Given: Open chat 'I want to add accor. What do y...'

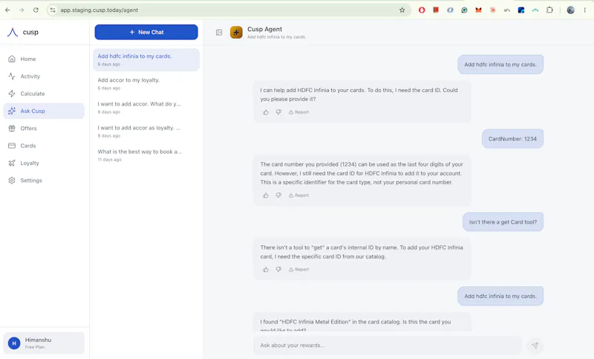Looking at the screenshot, I should [146, 107].
